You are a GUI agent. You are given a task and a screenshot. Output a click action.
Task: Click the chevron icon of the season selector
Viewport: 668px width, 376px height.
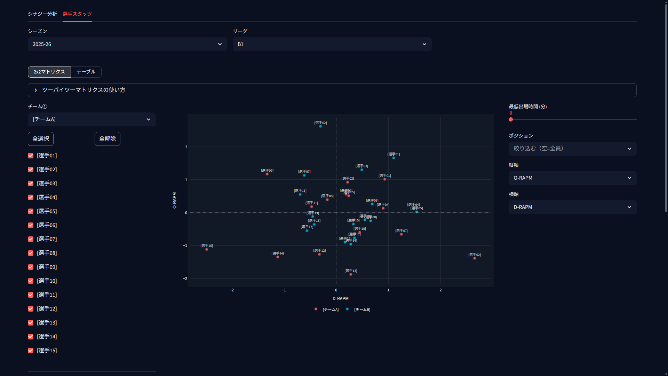point(220,44)
